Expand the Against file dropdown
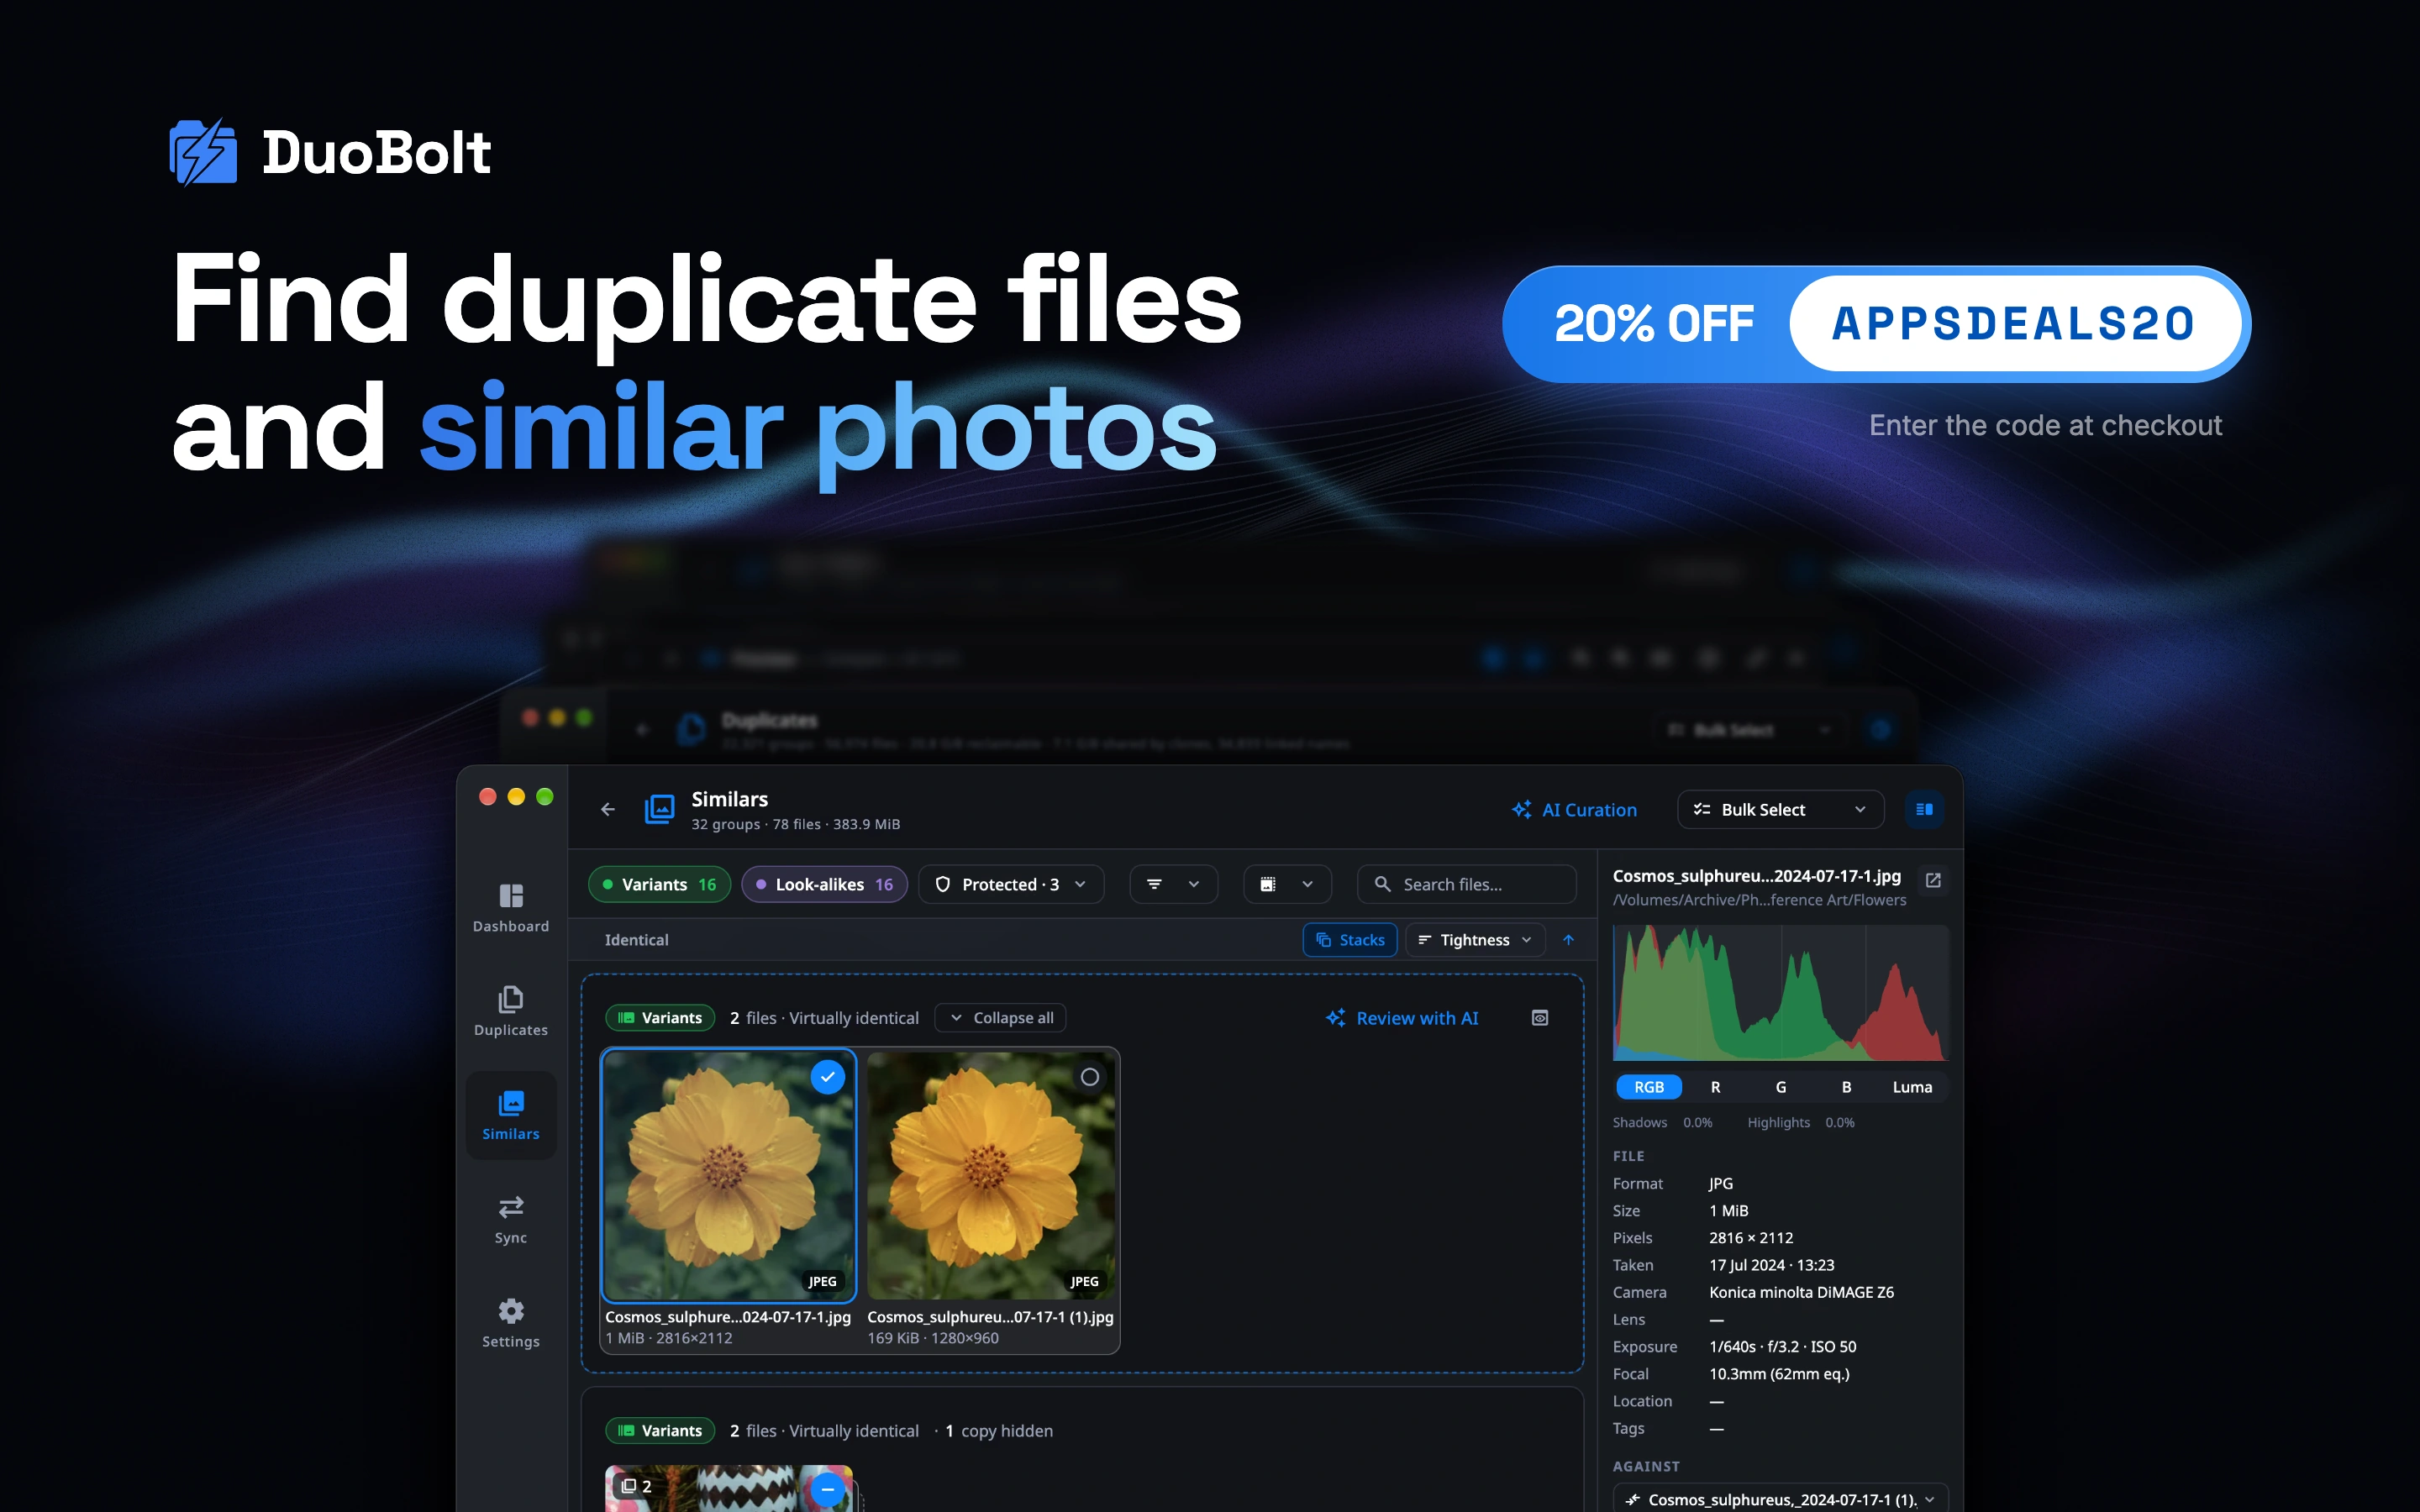2420x1512 pixels. [x=1780, y=1499]
